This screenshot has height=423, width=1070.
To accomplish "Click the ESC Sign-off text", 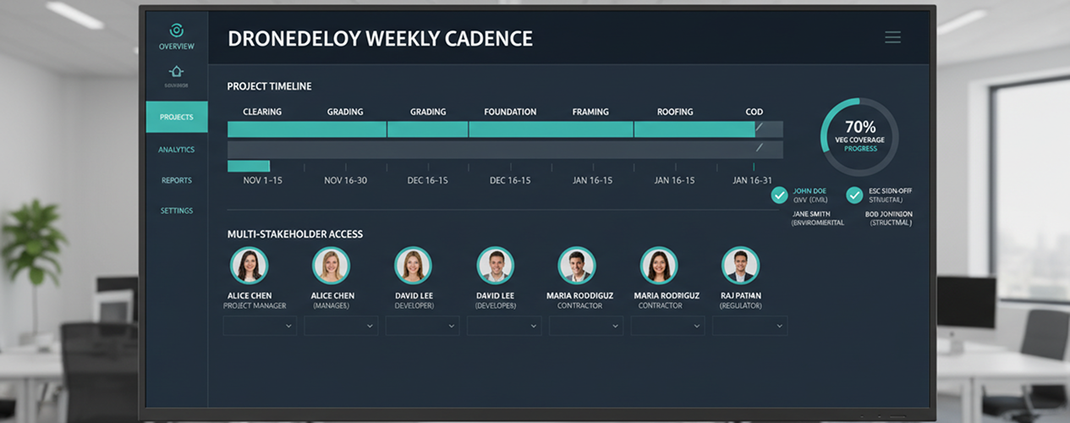I will pos(890,191).
